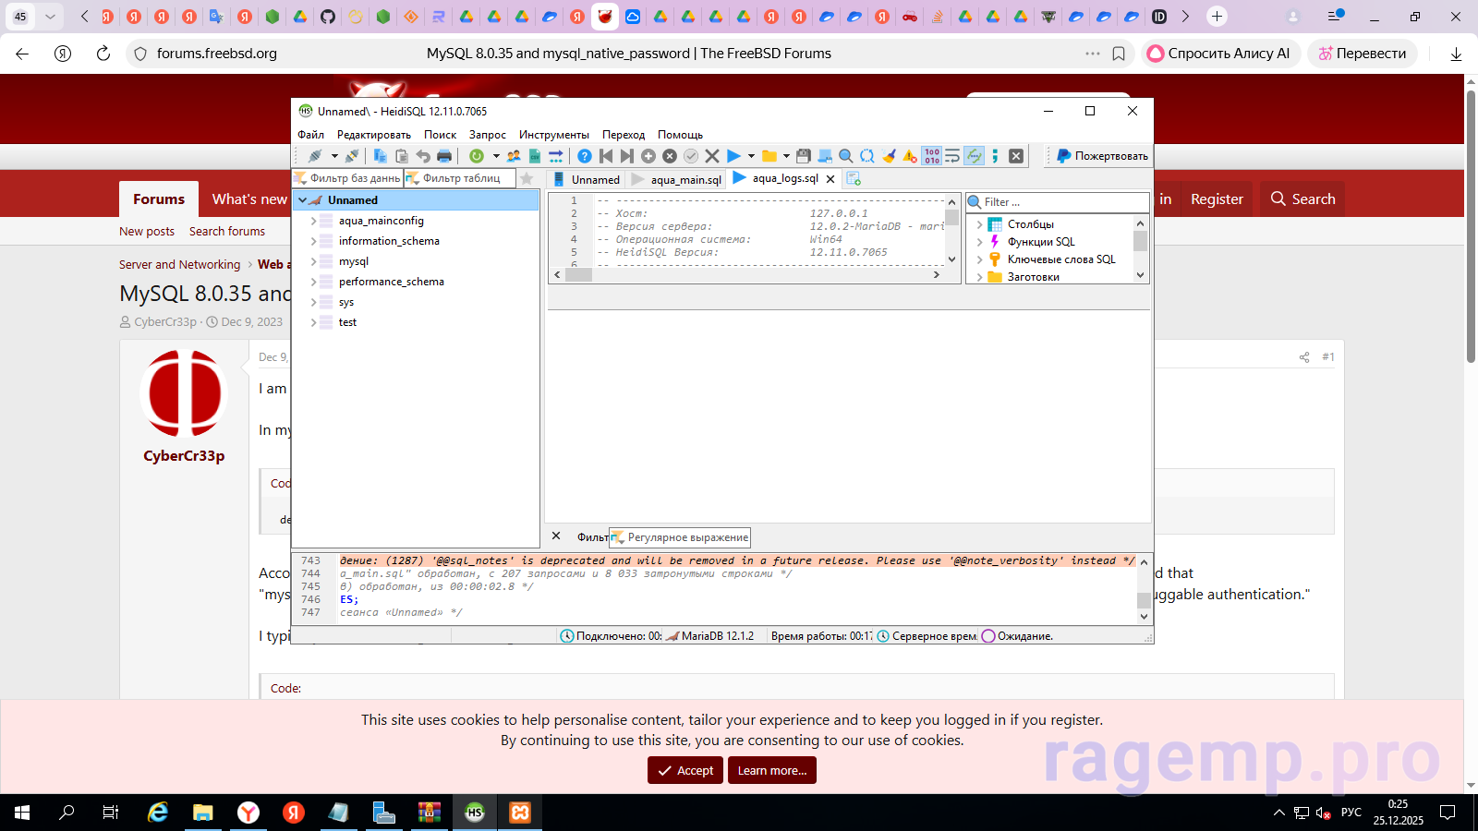Switch to the aqua_main.sql tab
The height and width of the screenshot is (831, 1478).
(684, 179)
